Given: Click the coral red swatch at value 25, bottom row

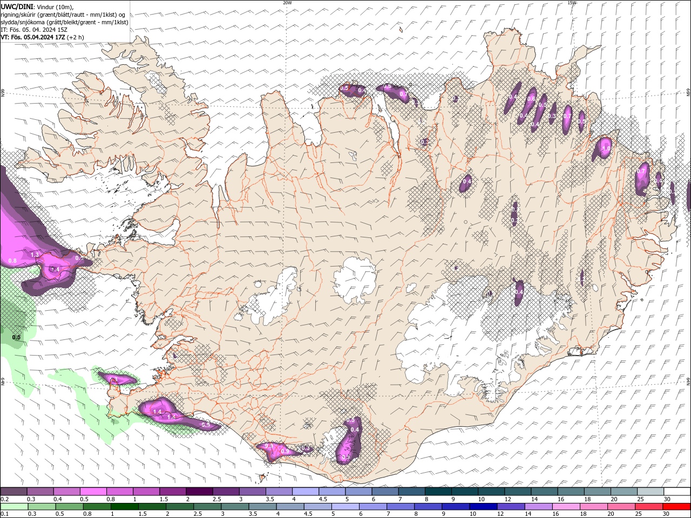Looking at the screenshot, I should [x=648, y=507].
